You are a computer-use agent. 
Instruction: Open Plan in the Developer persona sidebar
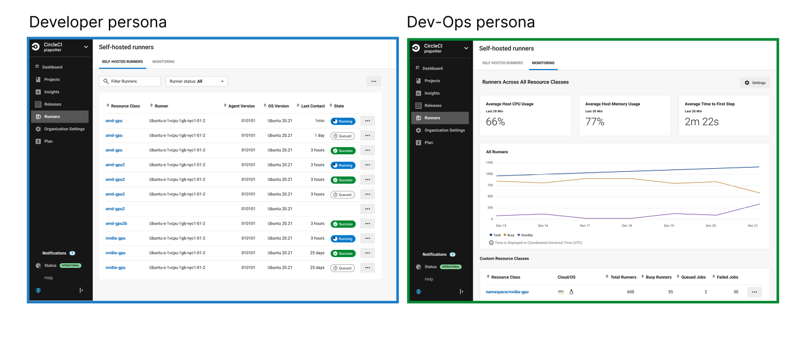[x=48, y=141]
